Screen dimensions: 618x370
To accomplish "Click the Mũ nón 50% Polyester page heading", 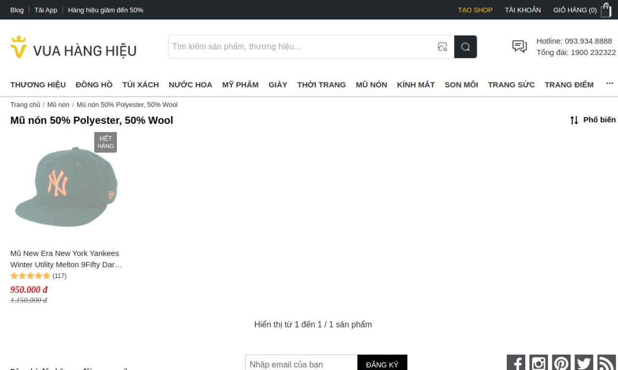I will pos(92,120).
